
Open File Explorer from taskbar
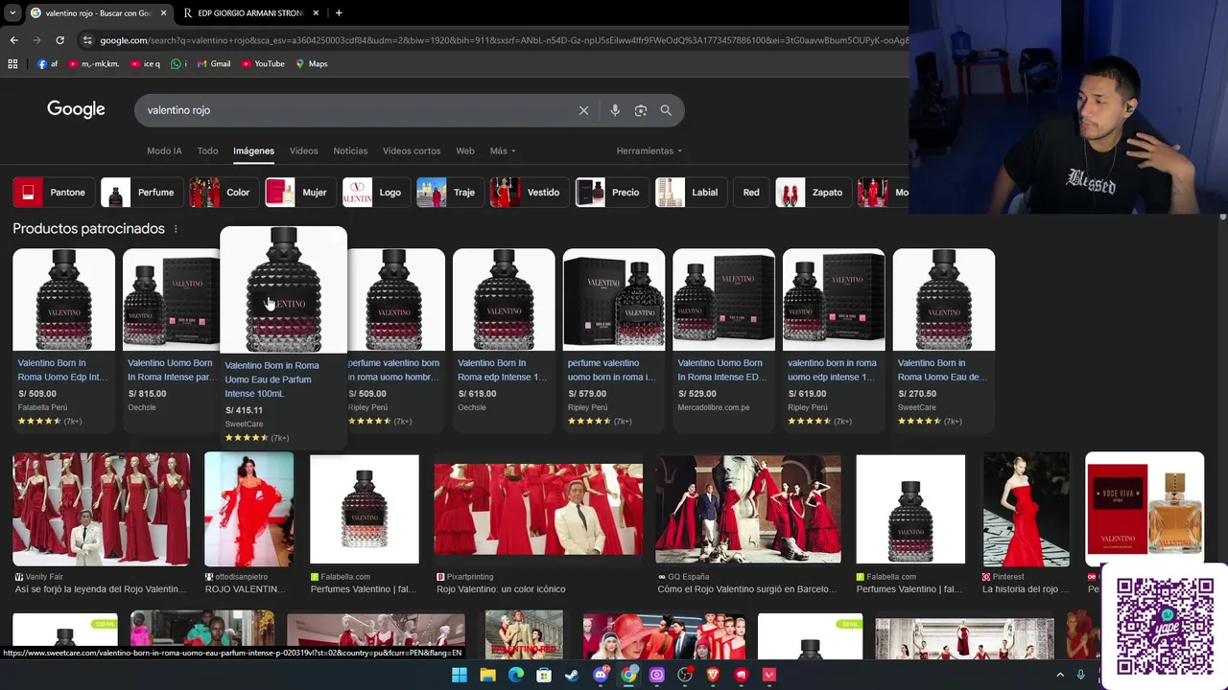487,675
